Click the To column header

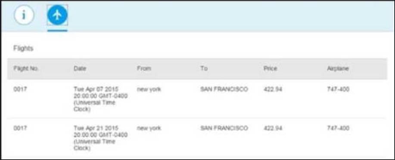(x=204, y=68)
